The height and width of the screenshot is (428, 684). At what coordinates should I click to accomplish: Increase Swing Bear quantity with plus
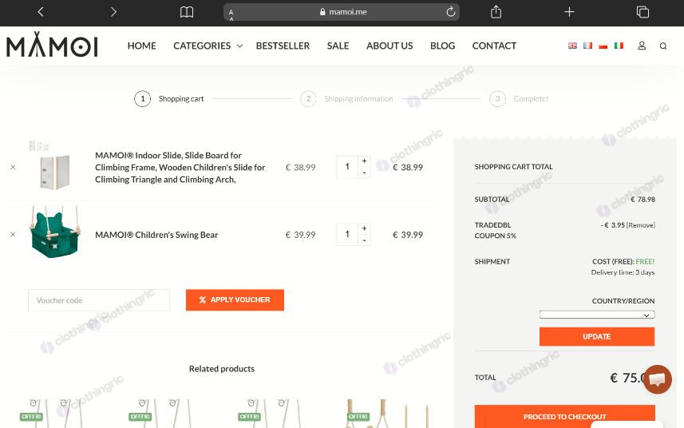(x=364, y=228)
